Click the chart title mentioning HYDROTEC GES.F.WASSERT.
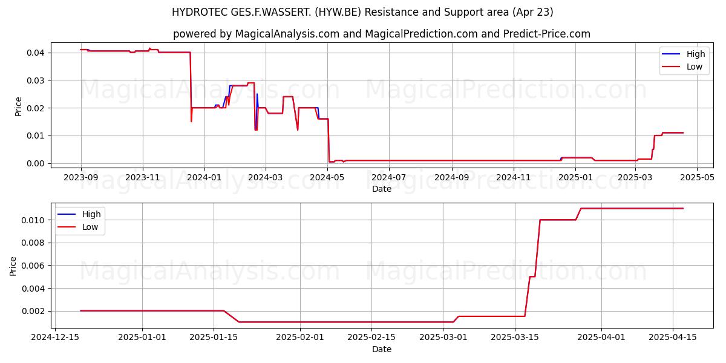This screenshot has height=363, width=726. tap(362, 12)
